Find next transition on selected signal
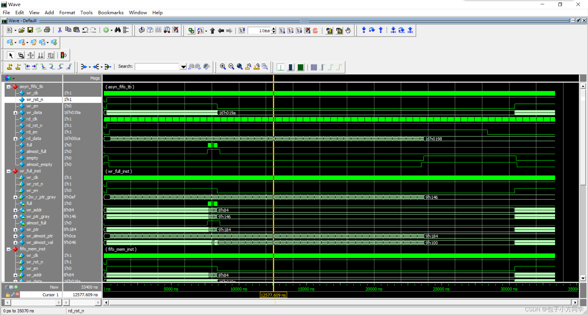Screen dimensions: 588x315 coord(35,67)
